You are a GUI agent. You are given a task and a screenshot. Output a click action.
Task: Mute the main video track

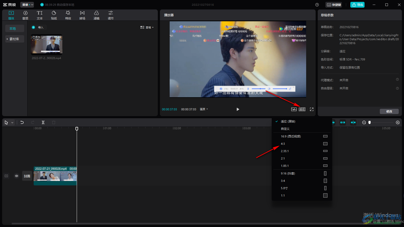coord(17,176)
